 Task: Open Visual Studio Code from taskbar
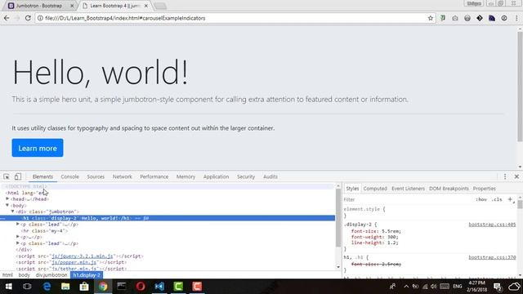[x=159, y=287]
